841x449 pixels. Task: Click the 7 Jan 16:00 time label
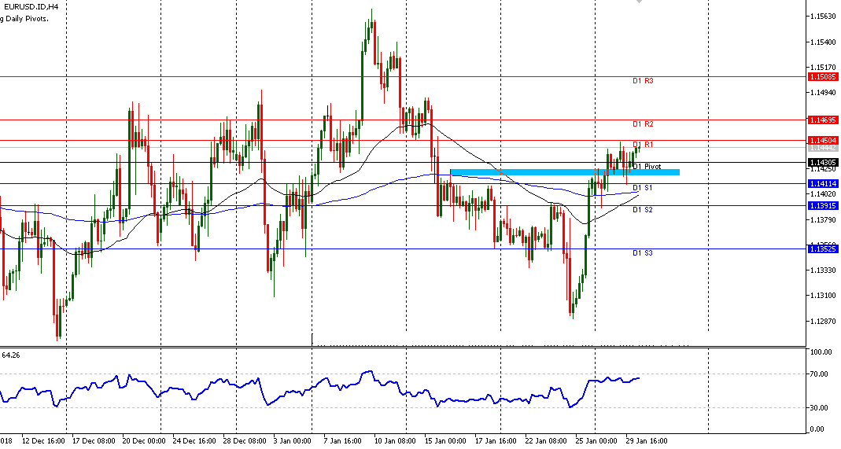pos(343,441)
